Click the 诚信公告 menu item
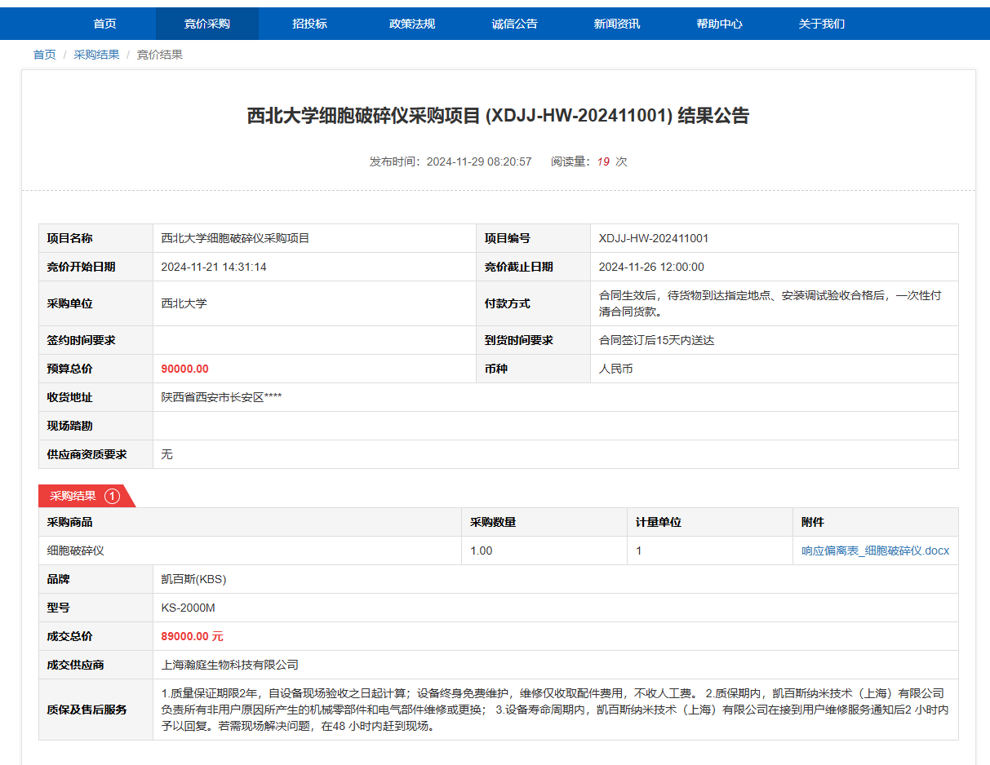The height and width of the screenshot is (765, 990). pyautogui.click(x=514, y=24)
